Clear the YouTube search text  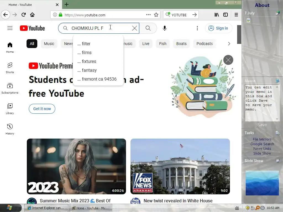click(135, 28)
